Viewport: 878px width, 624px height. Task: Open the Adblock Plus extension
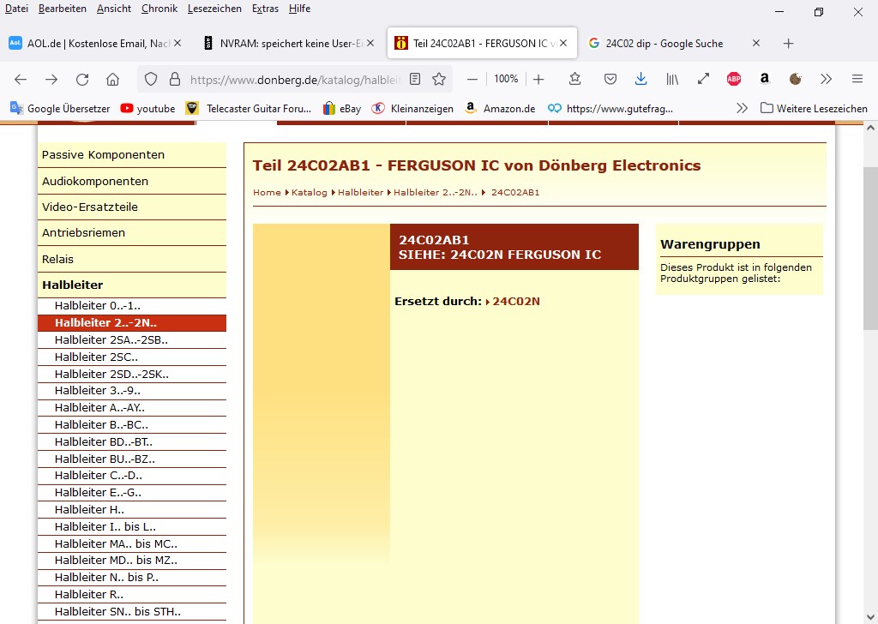coord(734,79)
